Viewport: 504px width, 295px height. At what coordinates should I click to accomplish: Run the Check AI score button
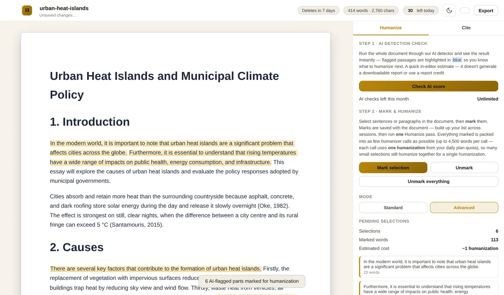[x=428, y=86]
